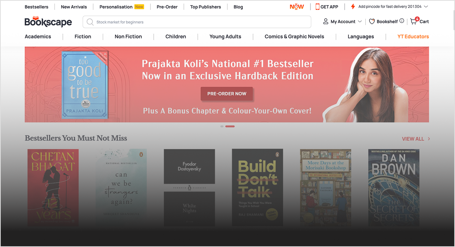Click the NOW fast delivery logo
This screenshot has height=247, width=455.
click(297, 7)
